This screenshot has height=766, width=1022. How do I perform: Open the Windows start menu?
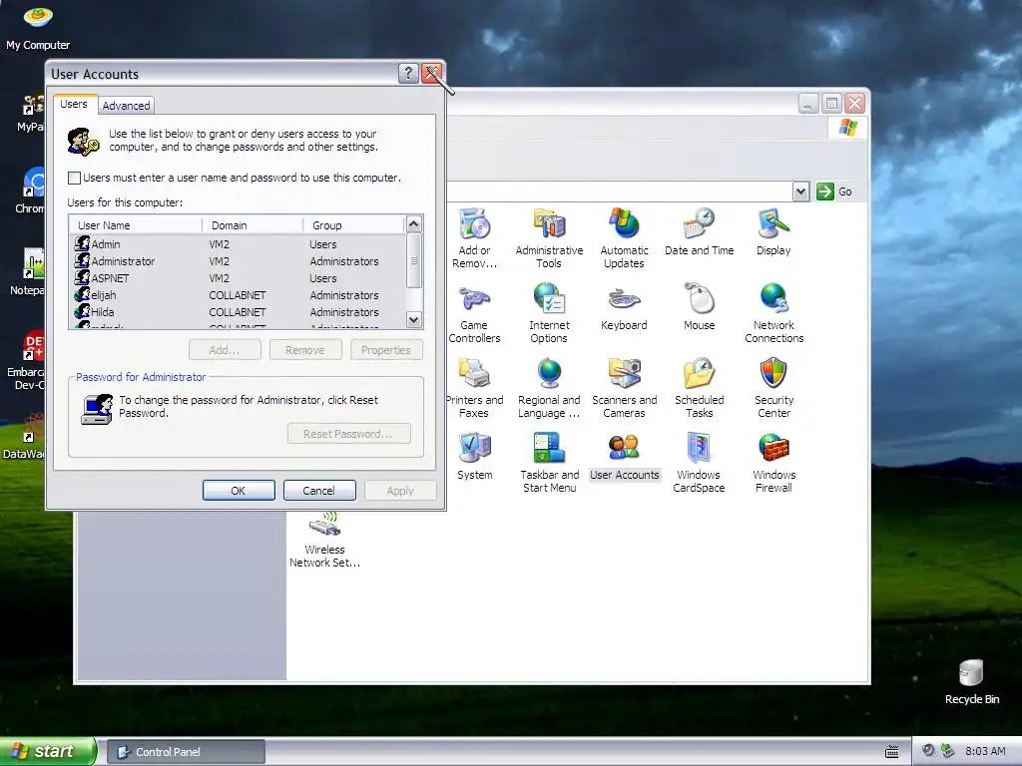tap(48, 751)
